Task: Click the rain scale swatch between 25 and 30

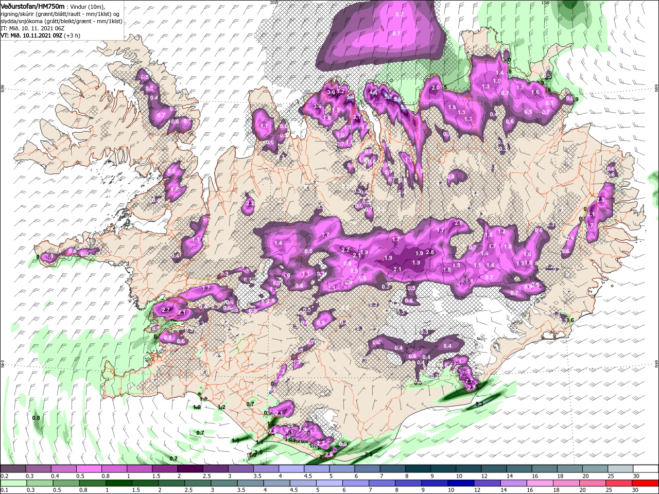Action: (x=620, y=483)
